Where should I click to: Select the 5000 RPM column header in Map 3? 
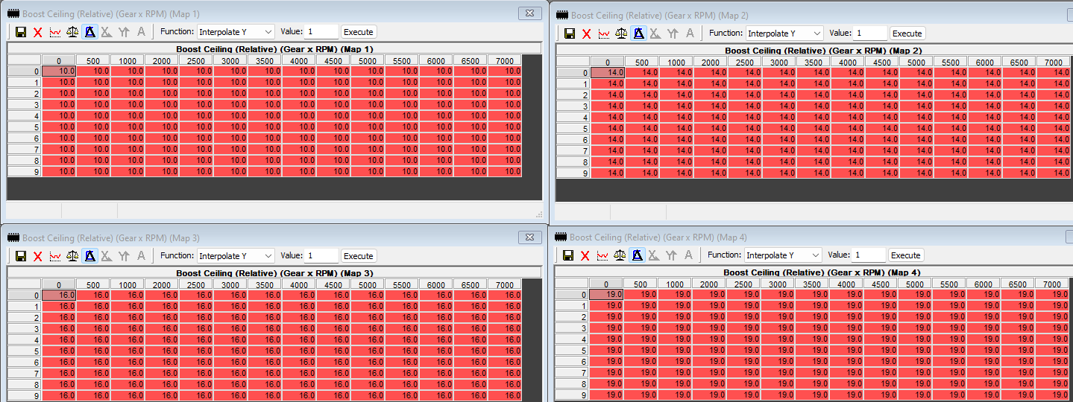[x=368, y=284]
